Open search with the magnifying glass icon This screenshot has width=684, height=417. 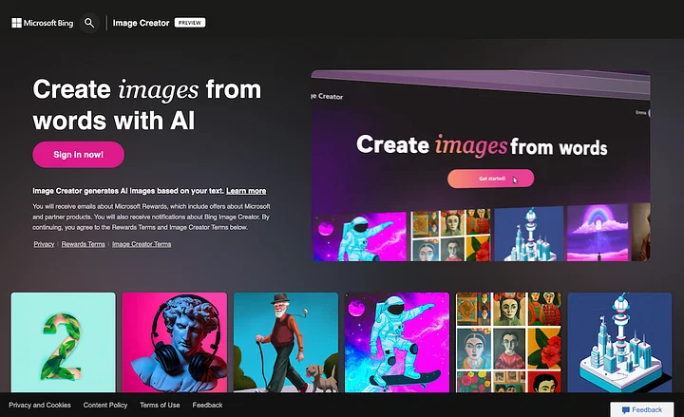[89, 23]
